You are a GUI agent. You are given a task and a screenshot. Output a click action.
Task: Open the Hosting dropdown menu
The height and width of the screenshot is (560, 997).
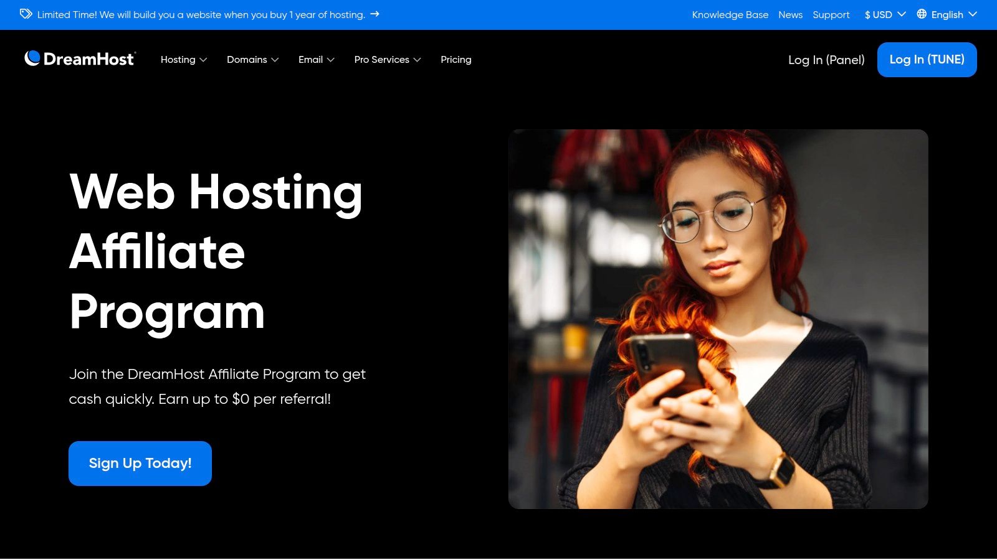[184, 60]
